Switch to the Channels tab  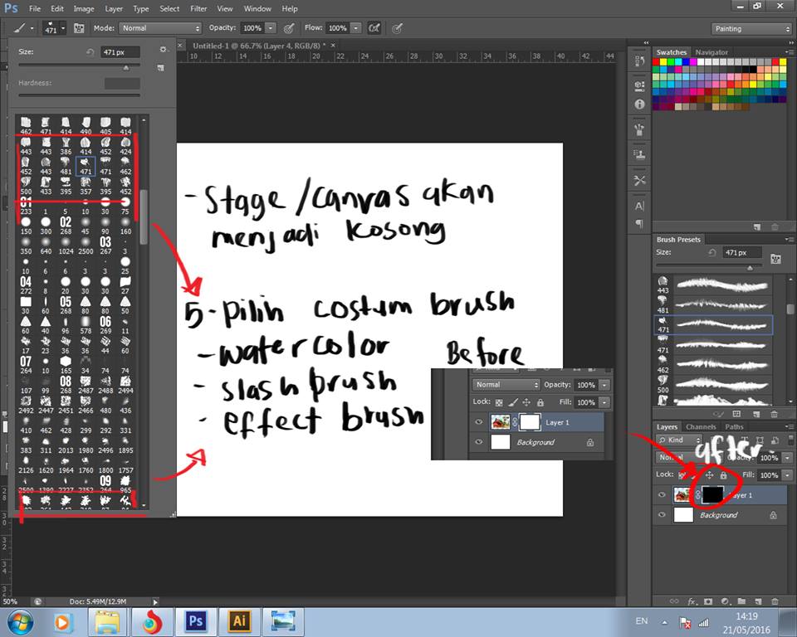[700, 427]
